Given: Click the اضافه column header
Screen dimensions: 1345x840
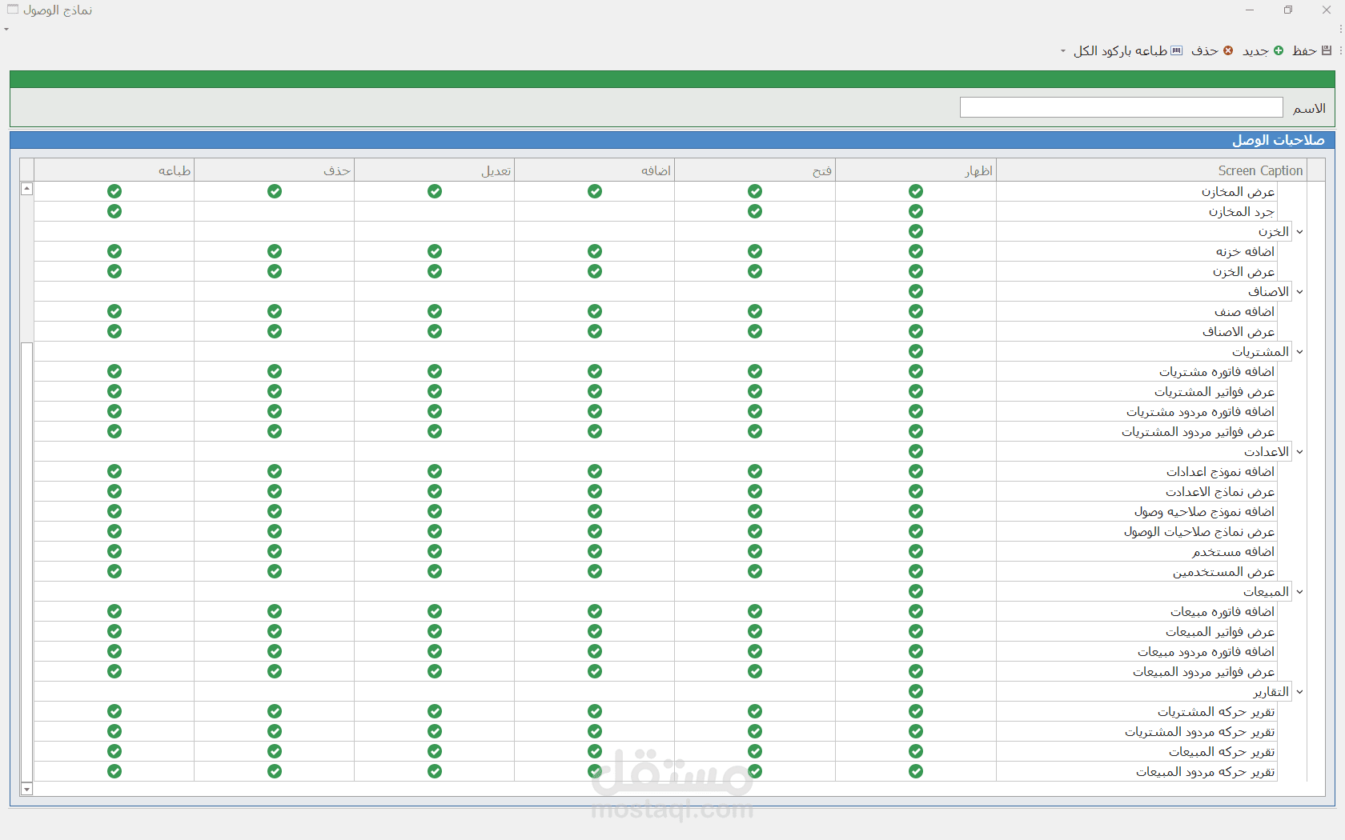Looking at the screenshot, I should [x=595, y=170].
